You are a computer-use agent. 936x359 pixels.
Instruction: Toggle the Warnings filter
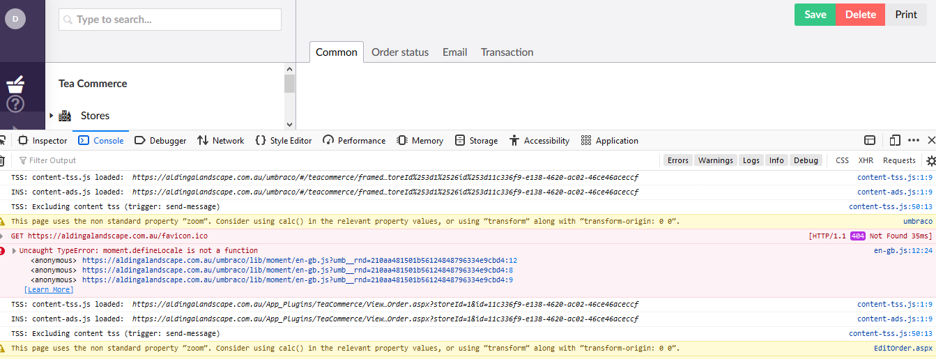pyautogui.click(x=715, y=160)
